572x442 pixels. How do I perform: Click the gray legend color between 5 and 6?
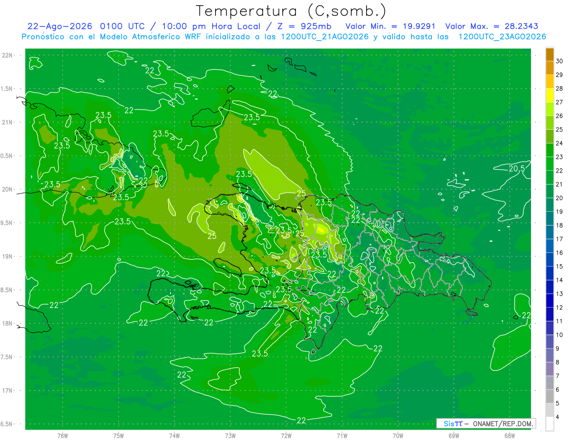(550, 397)
